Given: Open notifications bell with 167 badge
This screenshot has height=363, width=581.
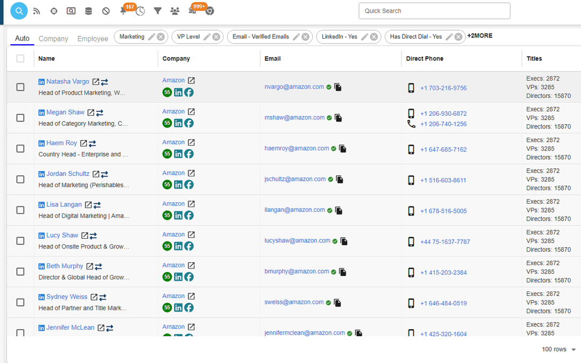Looking at the screenshot, I should 124,11.
